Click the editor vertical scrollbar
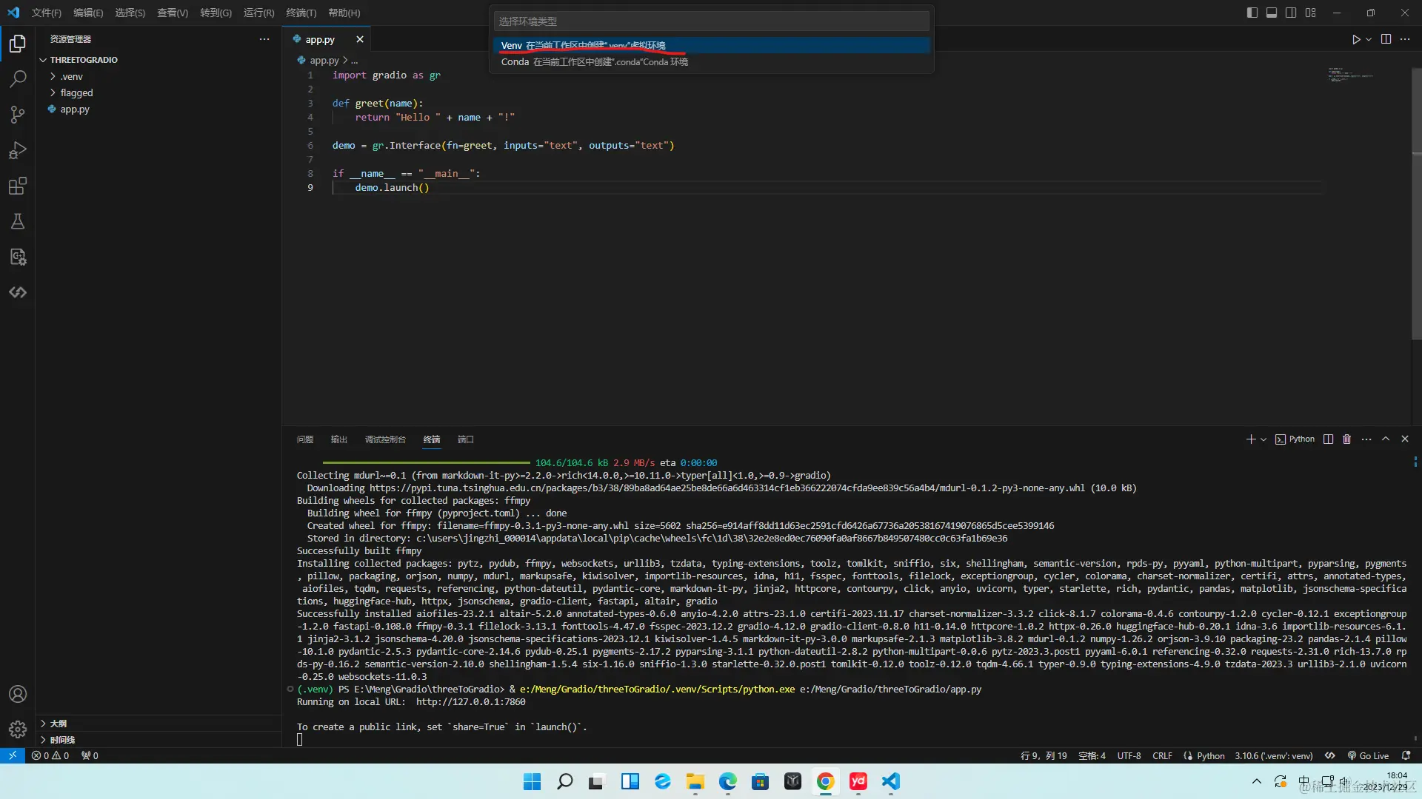1422x799 pixels. point(1416,222)
